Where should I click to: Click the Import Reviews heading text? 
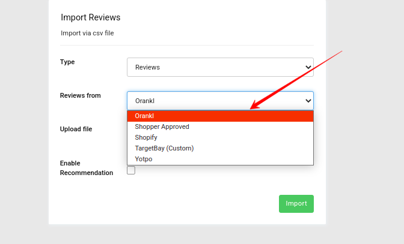click(x=90, y=17)
